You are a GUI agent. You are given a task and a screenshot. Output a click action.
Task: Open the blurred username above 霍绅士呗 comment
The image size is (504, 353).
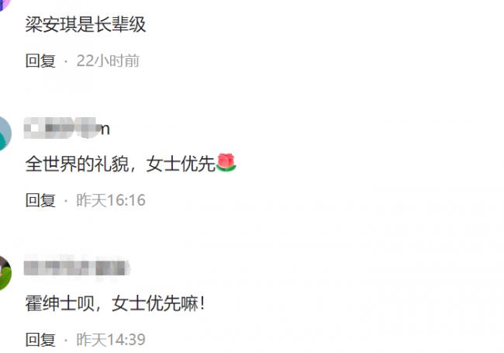[77, 268]
